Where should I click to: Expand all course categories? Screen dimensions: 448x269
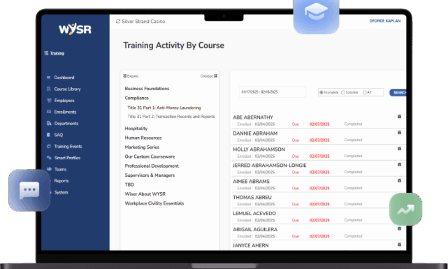tap(131, 76)
